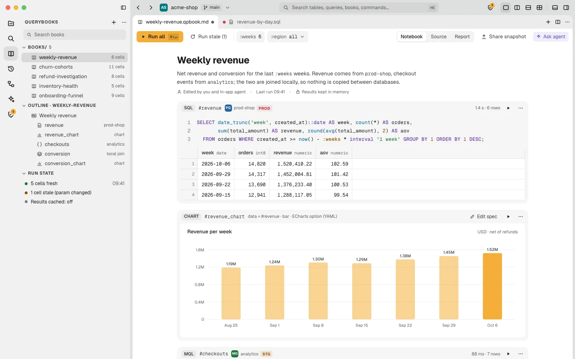Switch to weekly-revenue.qpbook.md tab
This screenshot has width=575, height=359.
click(x=176, y=22)
